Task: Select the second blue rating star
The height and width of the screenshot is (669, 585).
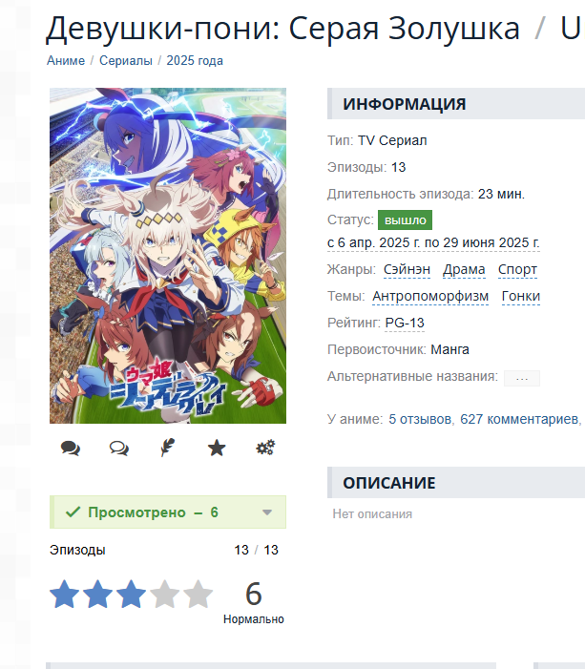Action: (x=97, y=594)
